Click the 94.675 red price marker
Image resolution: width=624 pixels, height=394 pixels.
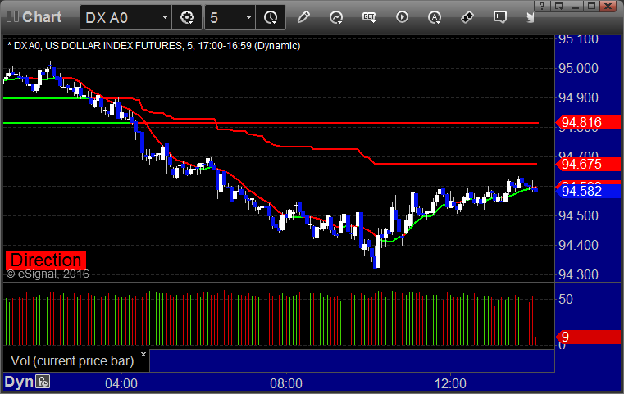(x=588, y=164)
